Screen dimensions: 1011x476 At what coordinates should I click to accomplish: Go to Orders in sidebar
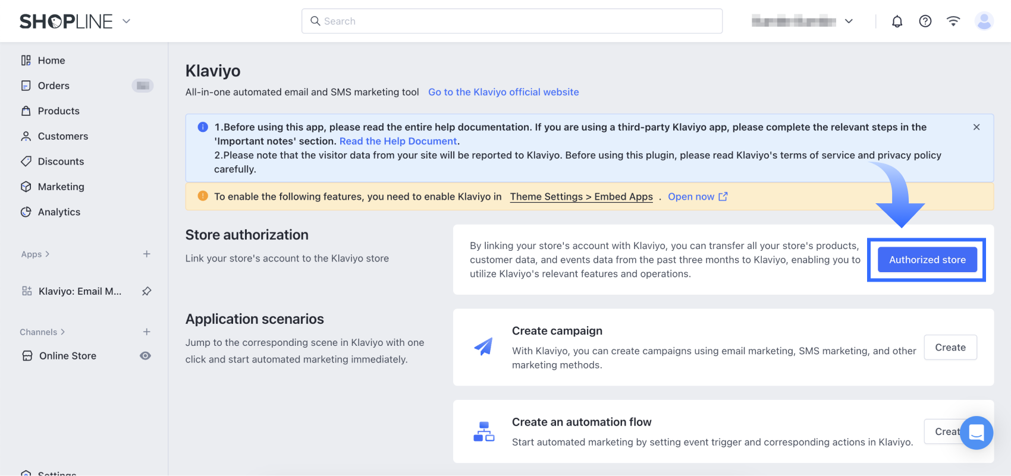[x=54, y=86]
